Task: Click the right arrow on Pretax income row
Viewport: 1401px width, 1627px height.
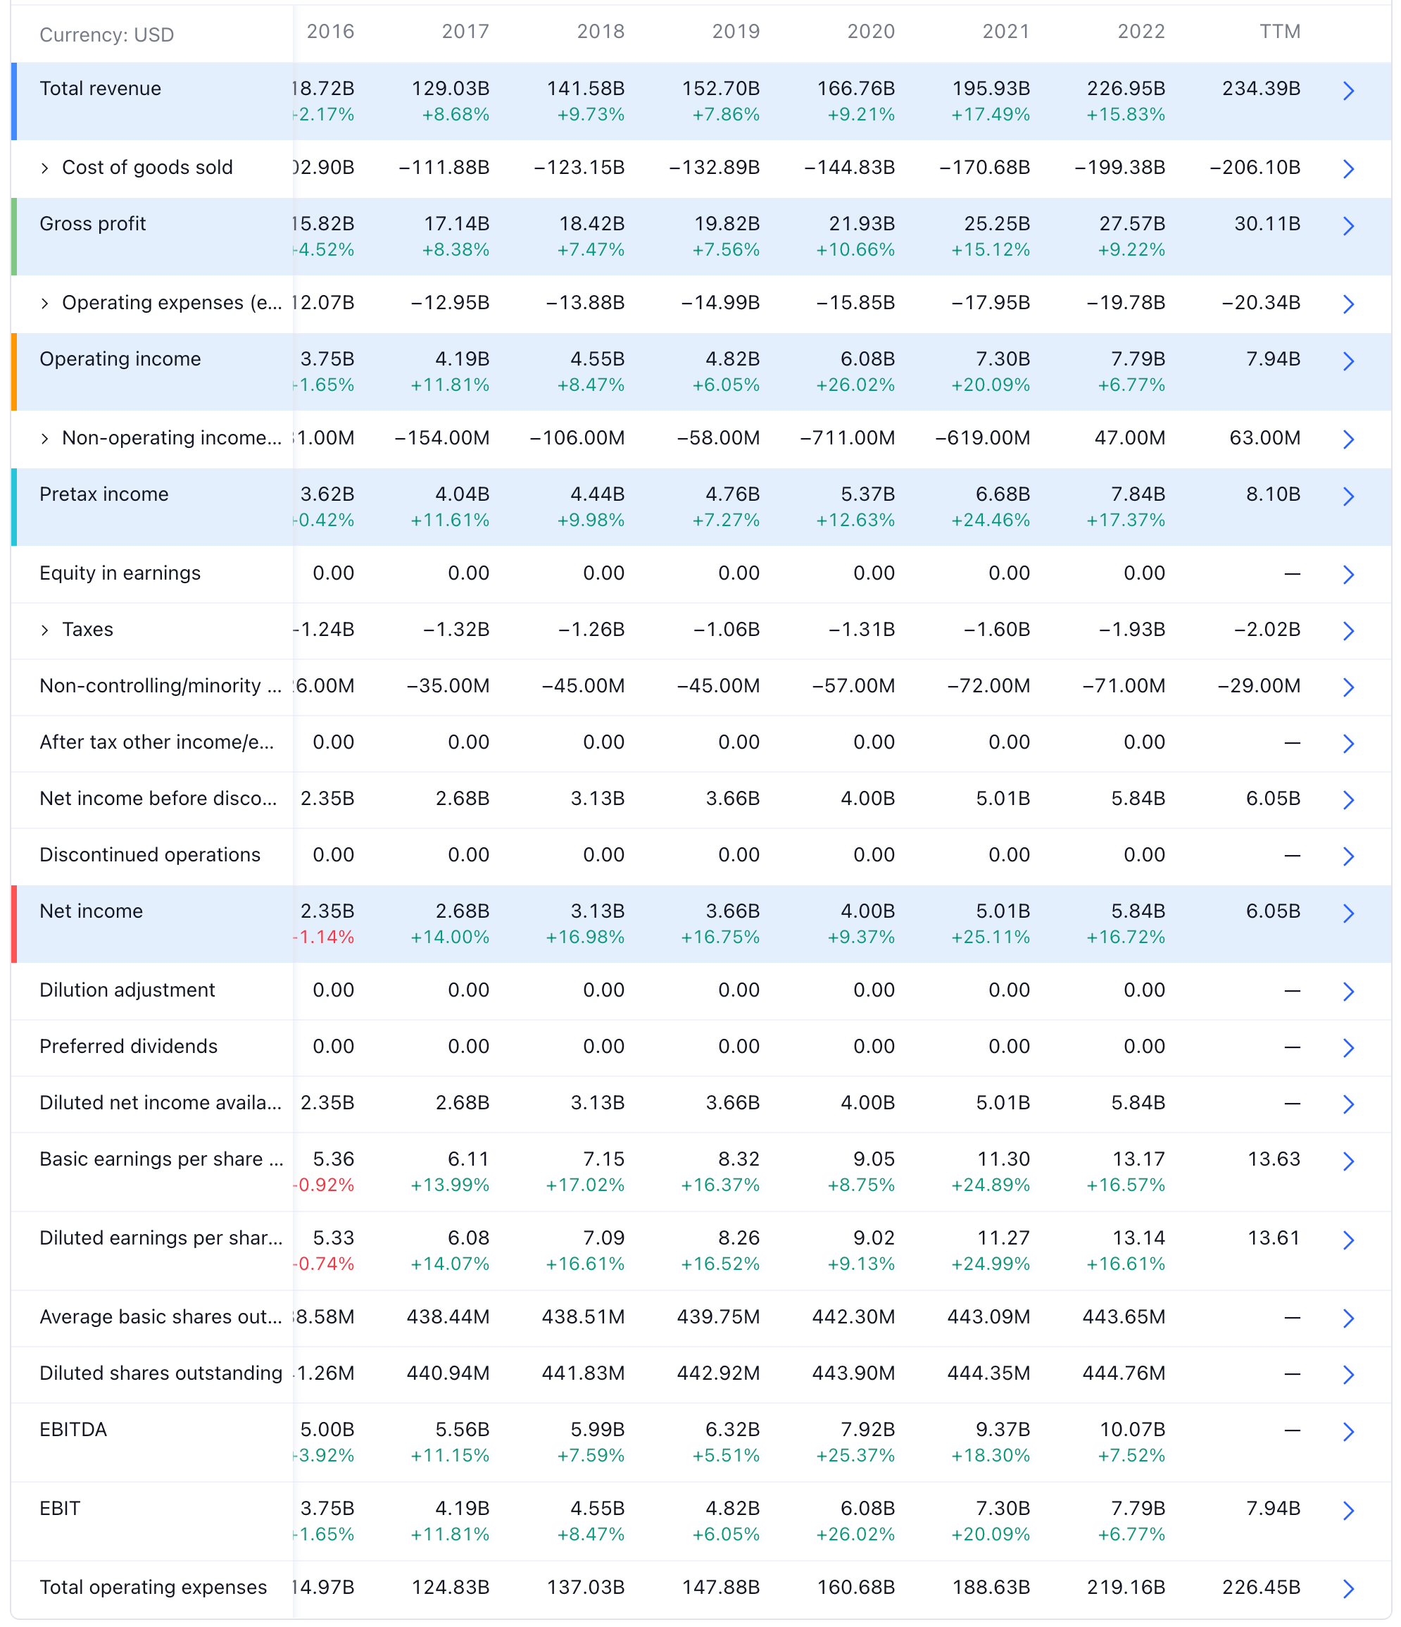Action: pos(1347,497)
